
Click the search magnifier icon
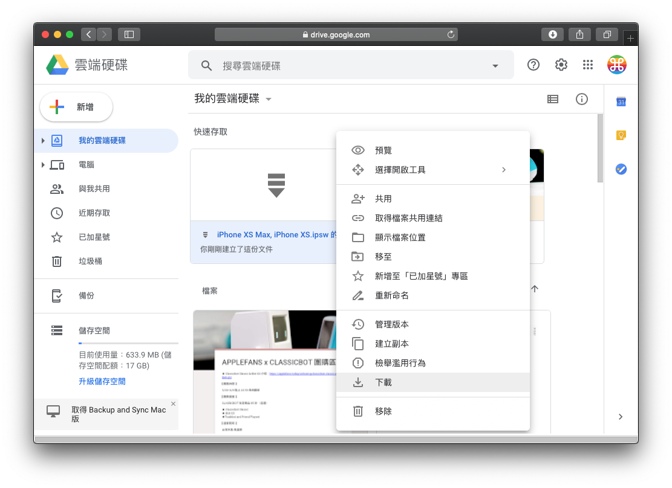[207, 65]
